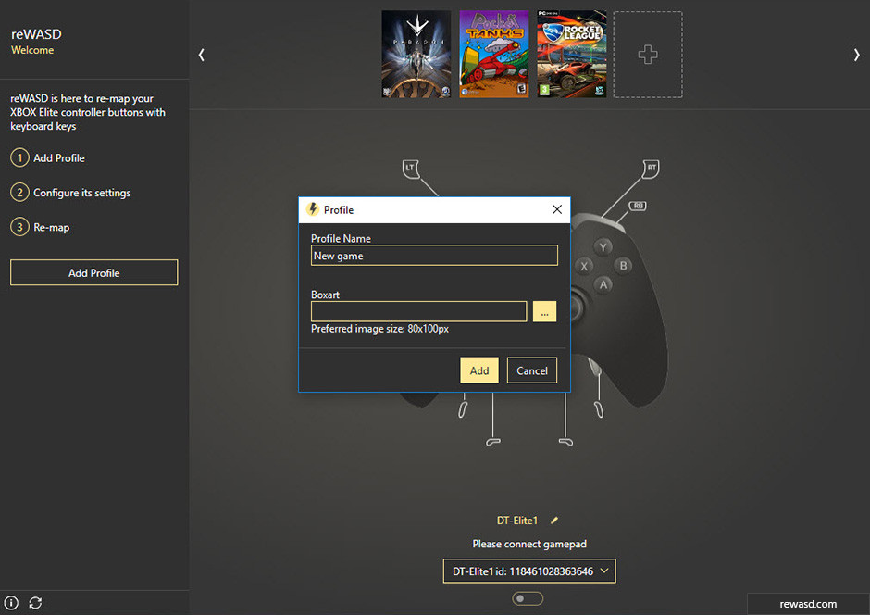Go to next profiles with the right arrow
The height and width of the screenshot is (615, 870).
click(x=857, y=55)
